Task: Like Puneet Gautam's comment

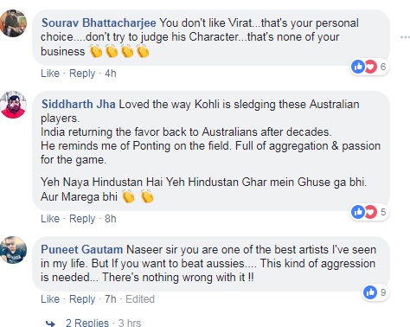Action: pyautogui.click(x=50, y=299)
